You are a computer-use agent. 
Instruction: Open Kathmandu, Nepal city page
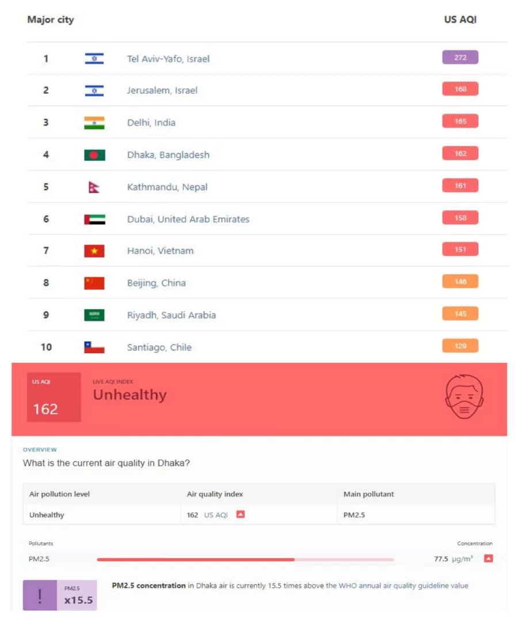[x=167, y=187]
